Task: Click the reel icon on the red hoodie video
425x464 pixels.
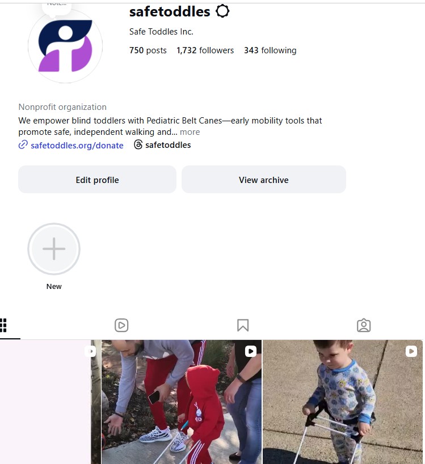Action: 250,351
